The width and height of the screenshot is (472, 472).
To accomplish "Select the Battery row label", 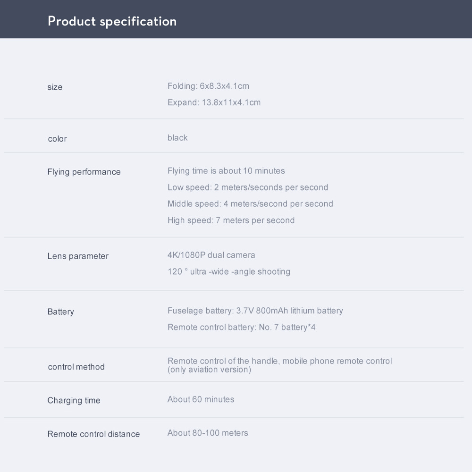I will [60, 312].
